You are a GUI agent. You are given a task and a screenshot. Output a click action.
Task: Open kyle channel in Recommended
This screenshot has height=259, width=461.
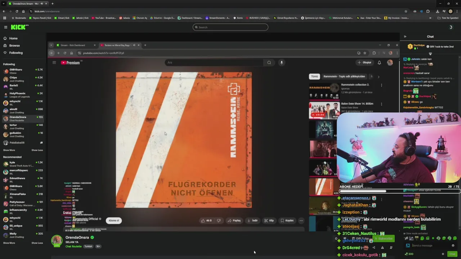(x=23, y=164)
